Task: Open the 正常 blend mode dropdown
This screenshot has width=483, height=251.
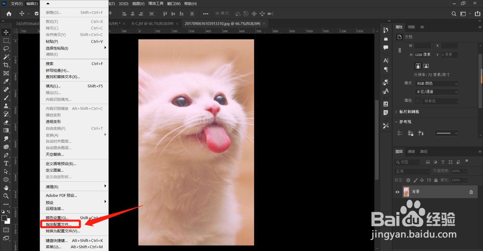Action: pos(412,171)
